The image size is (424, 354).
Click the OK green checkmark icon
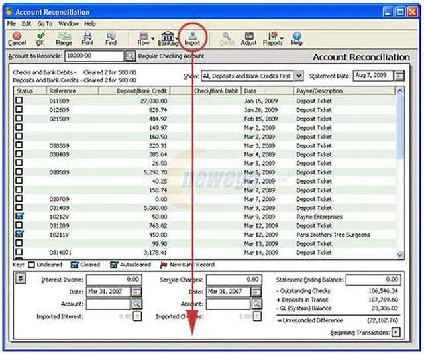tap(40, 38)
